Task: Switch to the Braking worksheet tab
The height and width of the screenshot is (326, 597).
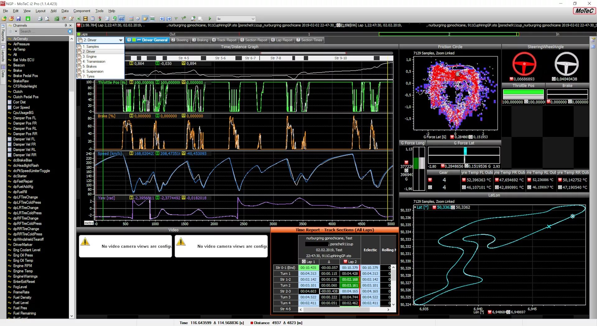Action: coord(200,40)
